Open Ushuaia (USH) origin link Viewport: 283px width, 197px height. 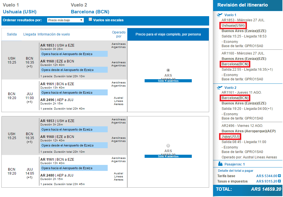(20, 12)
